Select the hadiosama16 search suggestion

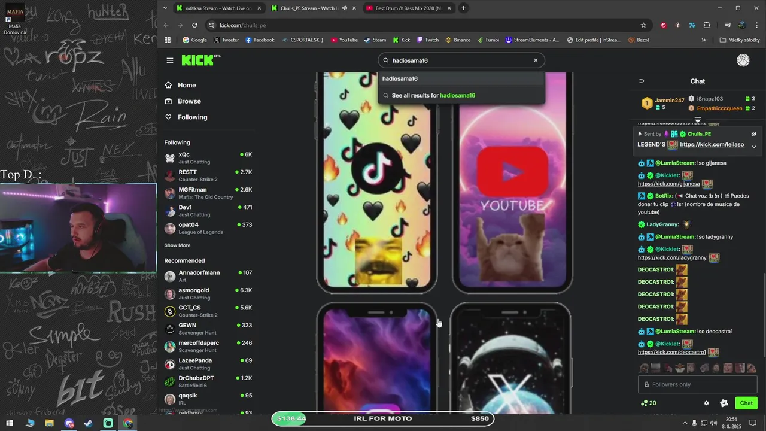pos(461,78)
